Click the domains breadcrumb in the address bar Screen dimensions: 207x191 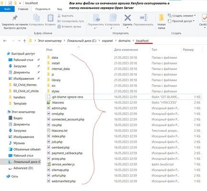click(124, 41)
